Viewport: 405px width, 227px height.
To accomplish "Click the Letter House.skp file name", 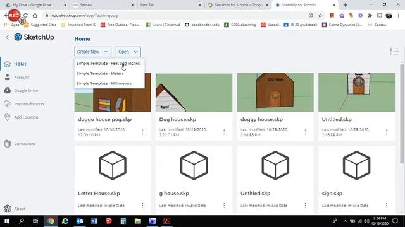I will point(99,194).
